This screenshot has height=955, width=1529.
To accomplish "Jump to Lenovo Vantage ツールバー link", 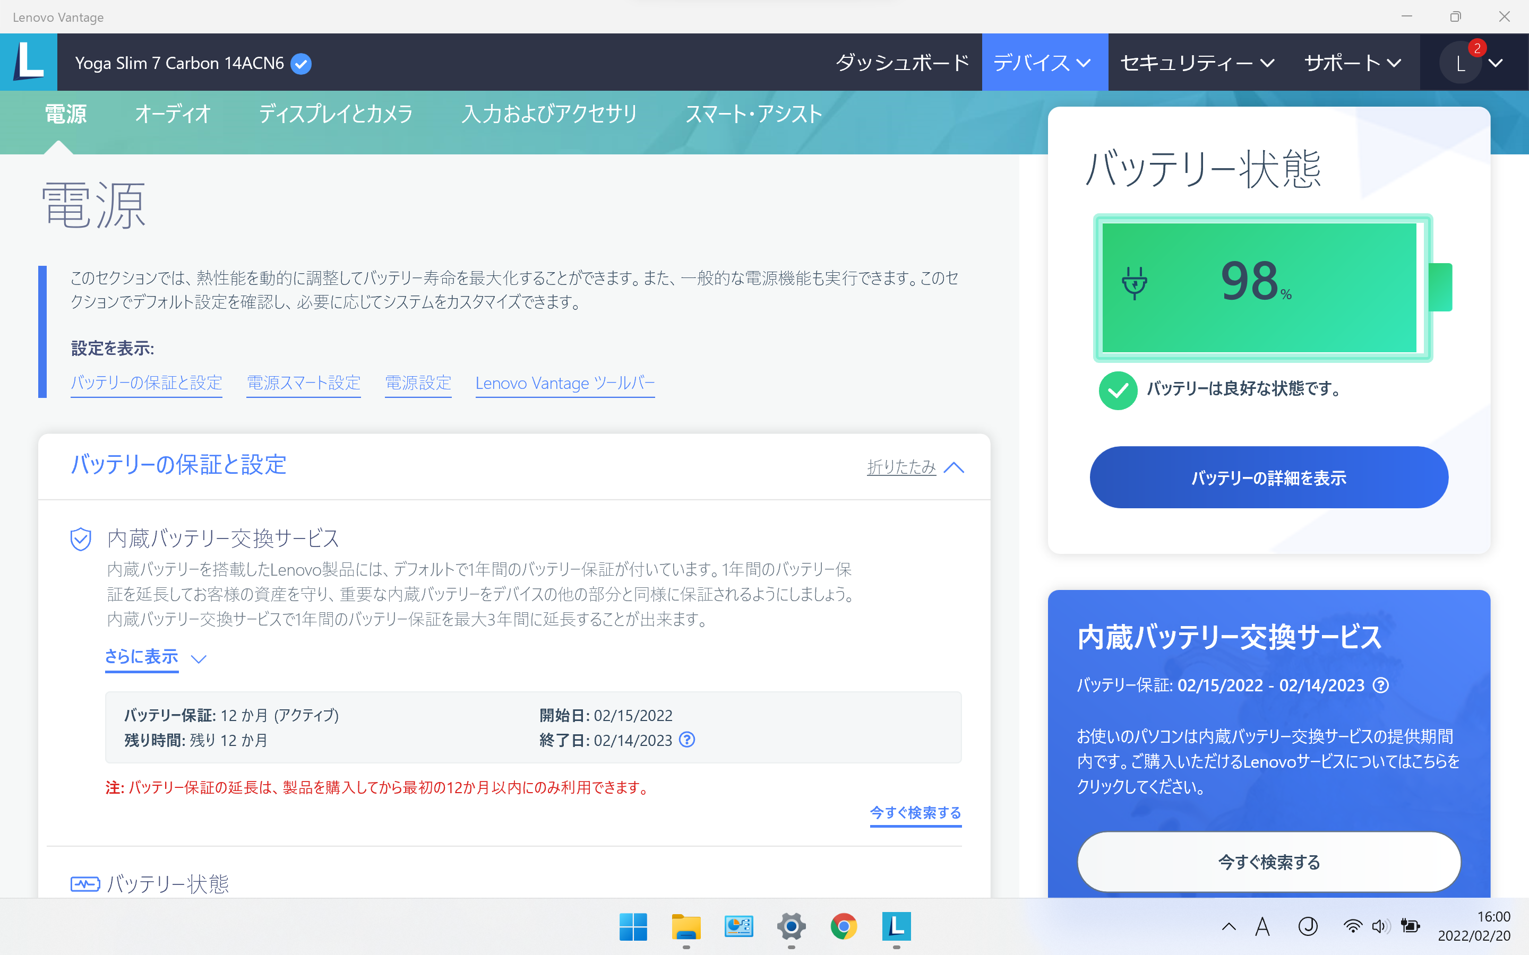I will 565,384.
